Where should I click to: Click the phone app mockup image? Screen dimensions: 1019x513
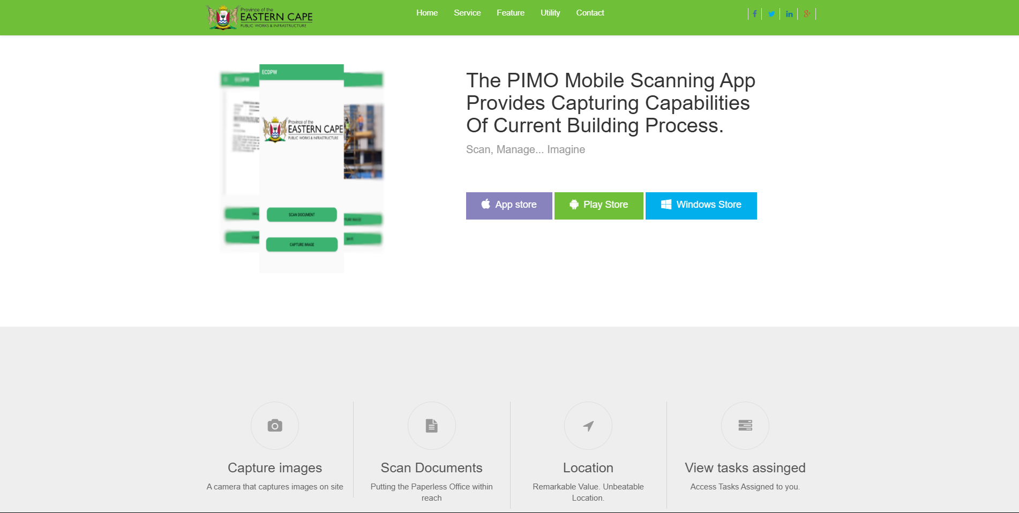pyautogui.click(x=302, y=169)
